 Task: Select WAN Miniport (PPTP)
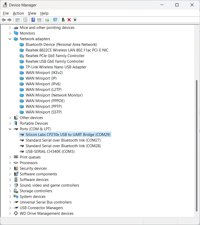coord(44,106)
